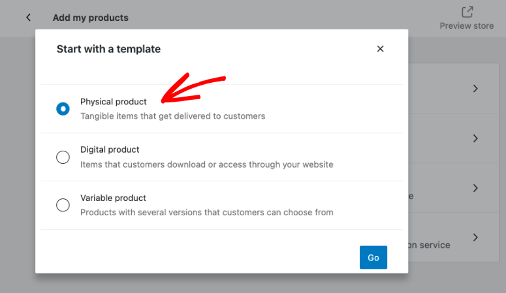Click the Variable product option title
This screenshot has height=293, width=506.
[113, 198]
